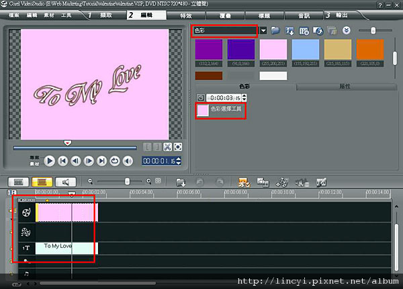
Task: Set mark-in with the [ button
Action: (x=147, y=147)
